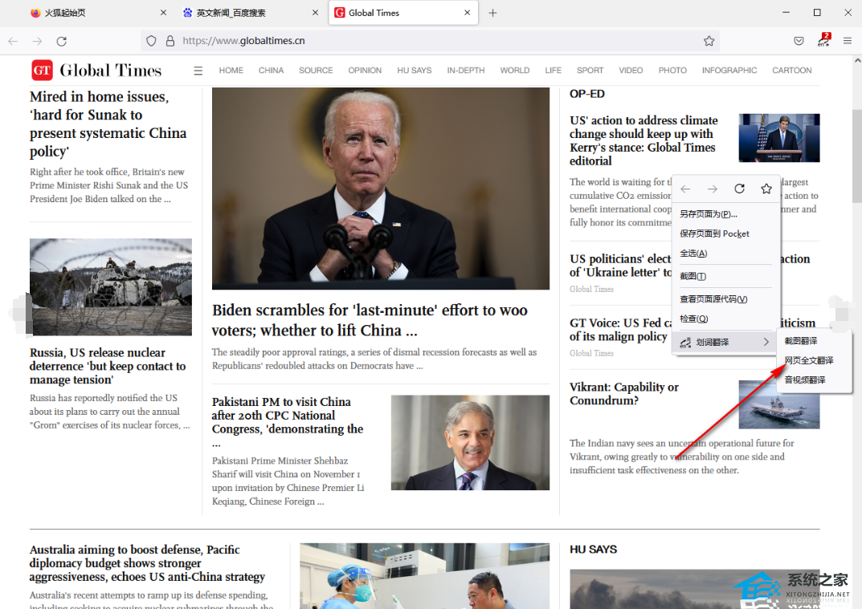Image resolution: width=862 pixels, height=609 pixels.
Task: Choose 保存页面到 Pocket from the context menu
Action: tap(725, 233)
